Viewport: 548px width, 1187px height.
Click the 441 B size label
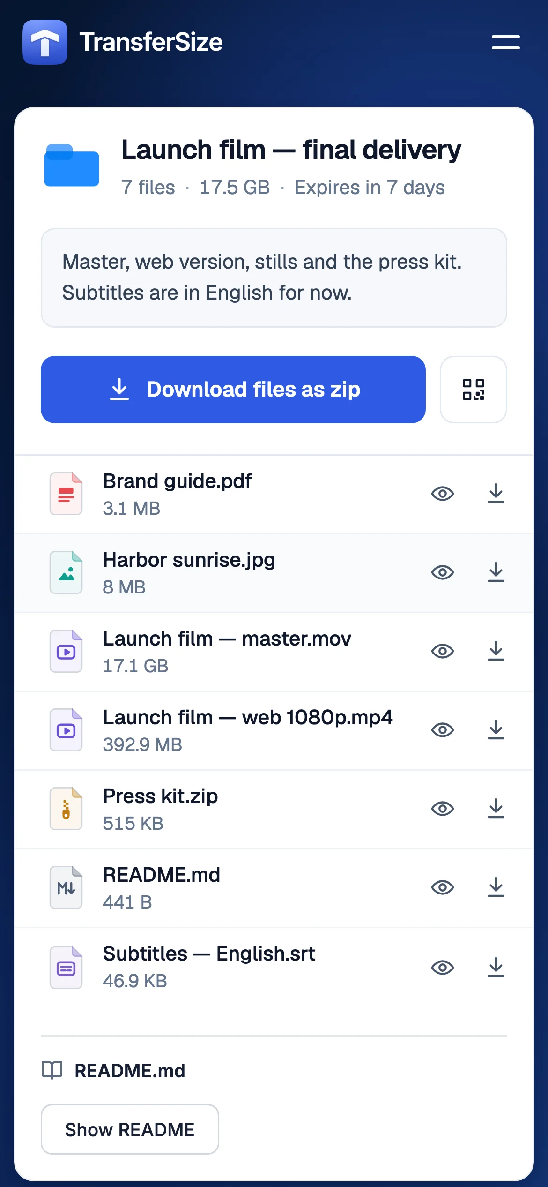pyautogui.click(x=127, y=902)
